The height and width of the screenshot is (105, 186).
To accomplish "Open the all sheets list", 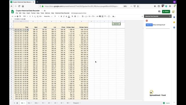I will click(17, 103).
